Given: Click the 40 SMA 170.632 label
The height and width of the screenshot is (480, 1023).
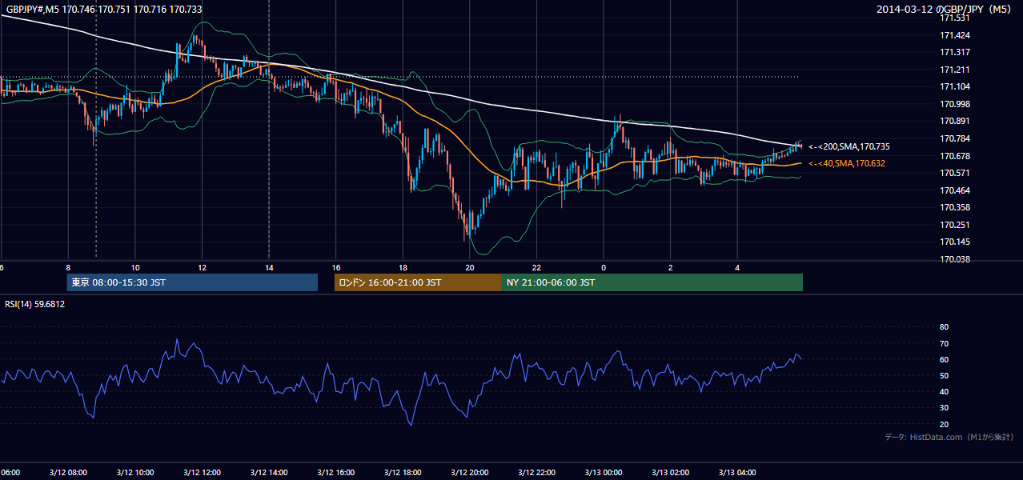Looking at the screenshot, I should pyautogui.click(x=847, y=163).
